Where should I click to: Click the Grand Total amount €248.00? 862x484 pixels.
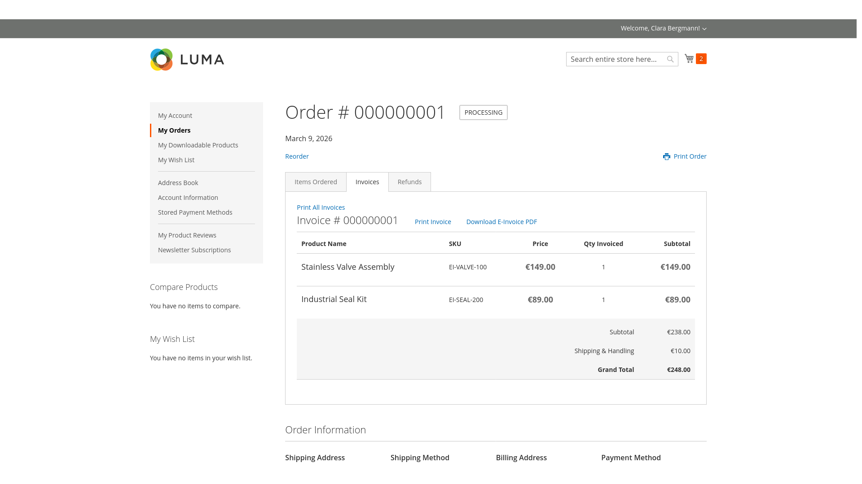coord(678,370)
